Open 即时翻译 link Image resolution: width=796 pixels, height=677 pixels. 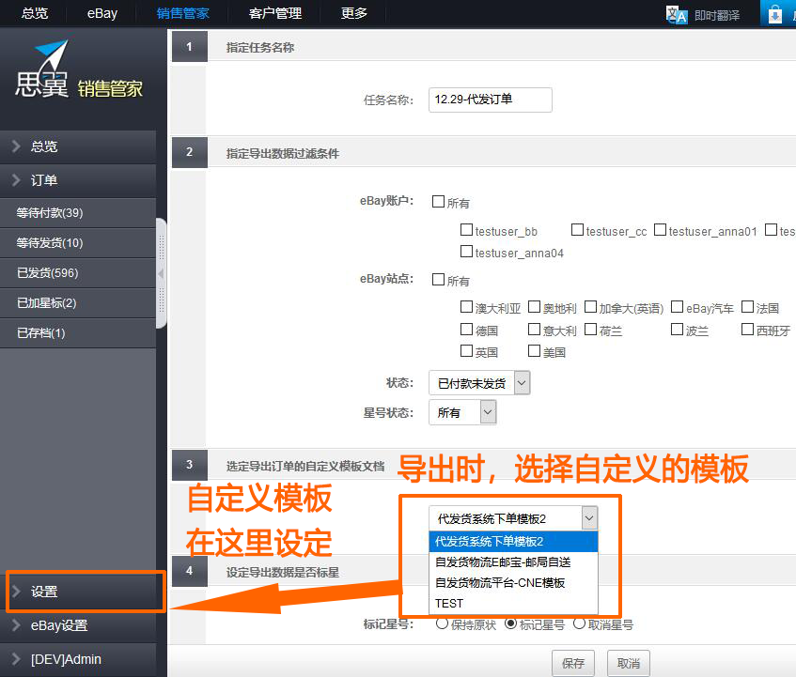click(x=717, y=16)
